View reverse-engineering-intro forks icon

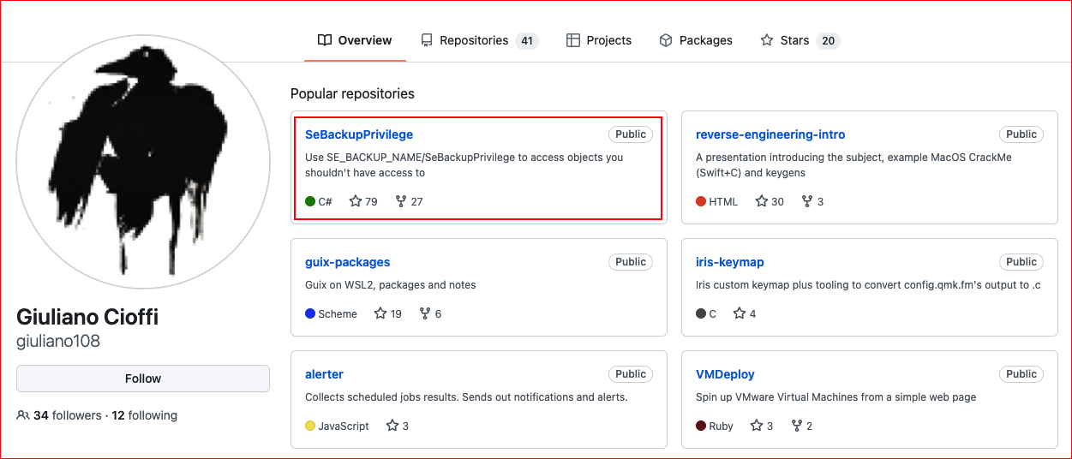coord(807,201)
